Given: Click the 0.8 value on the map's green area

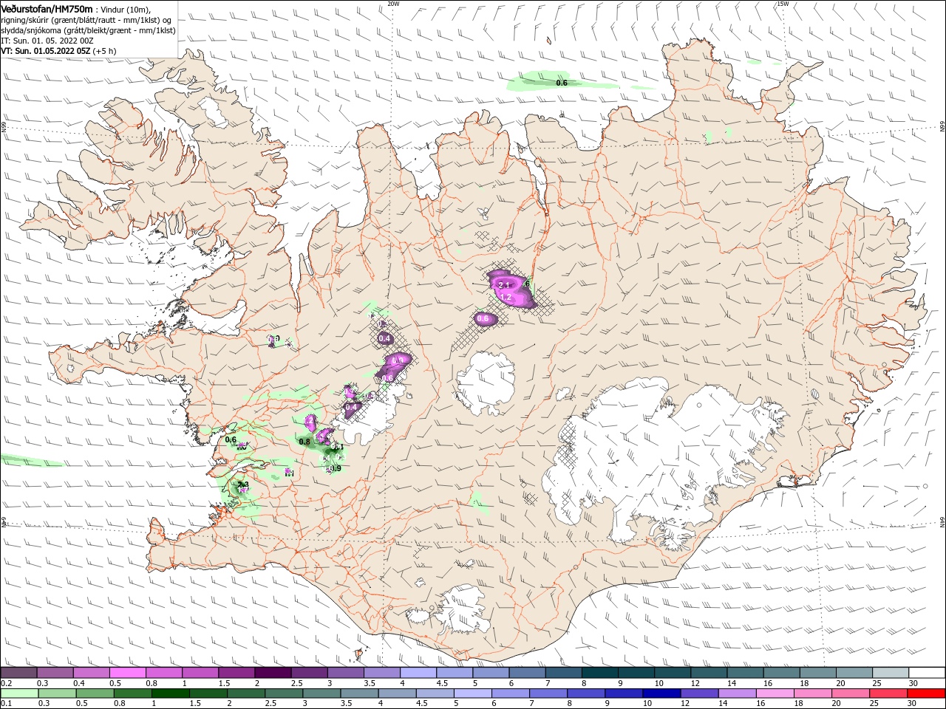Looking at the screenshot, I should 304,442.
